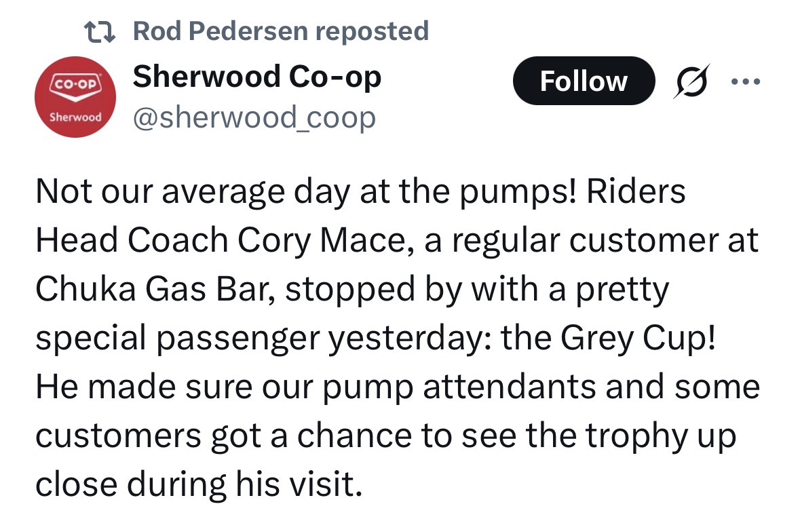
Task: Click "Head Coach" in the post text
Action: [132, 241]
